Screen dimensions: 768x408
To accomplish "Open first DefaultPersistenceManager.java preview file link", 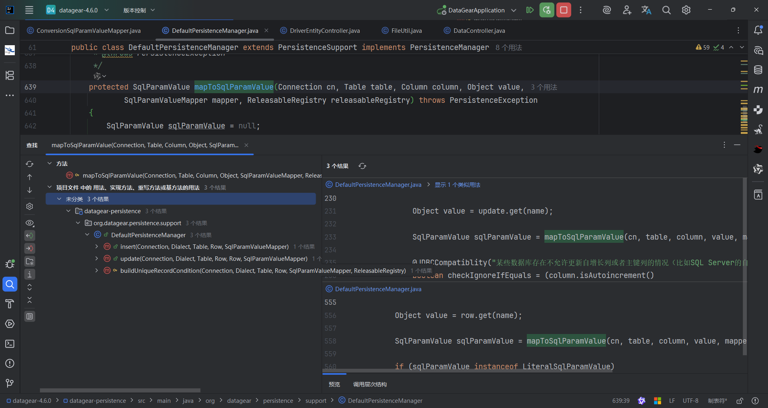I will tap(378, 184).
